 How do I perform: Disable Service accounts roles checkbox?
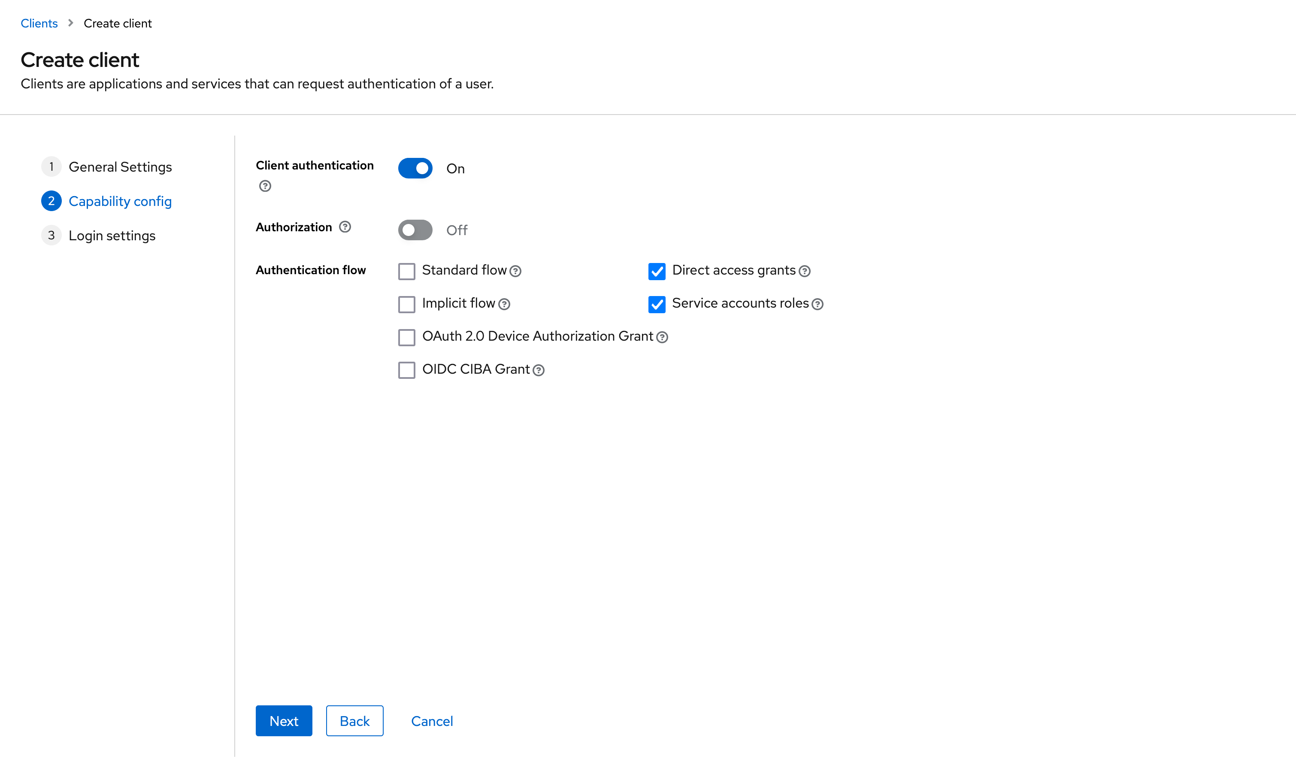656,303
